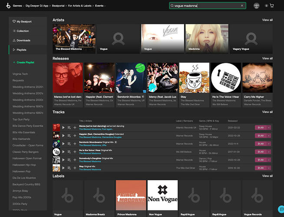284x217 pixels.
Task: Open the Madonna artist card
Action: point(207,39)
